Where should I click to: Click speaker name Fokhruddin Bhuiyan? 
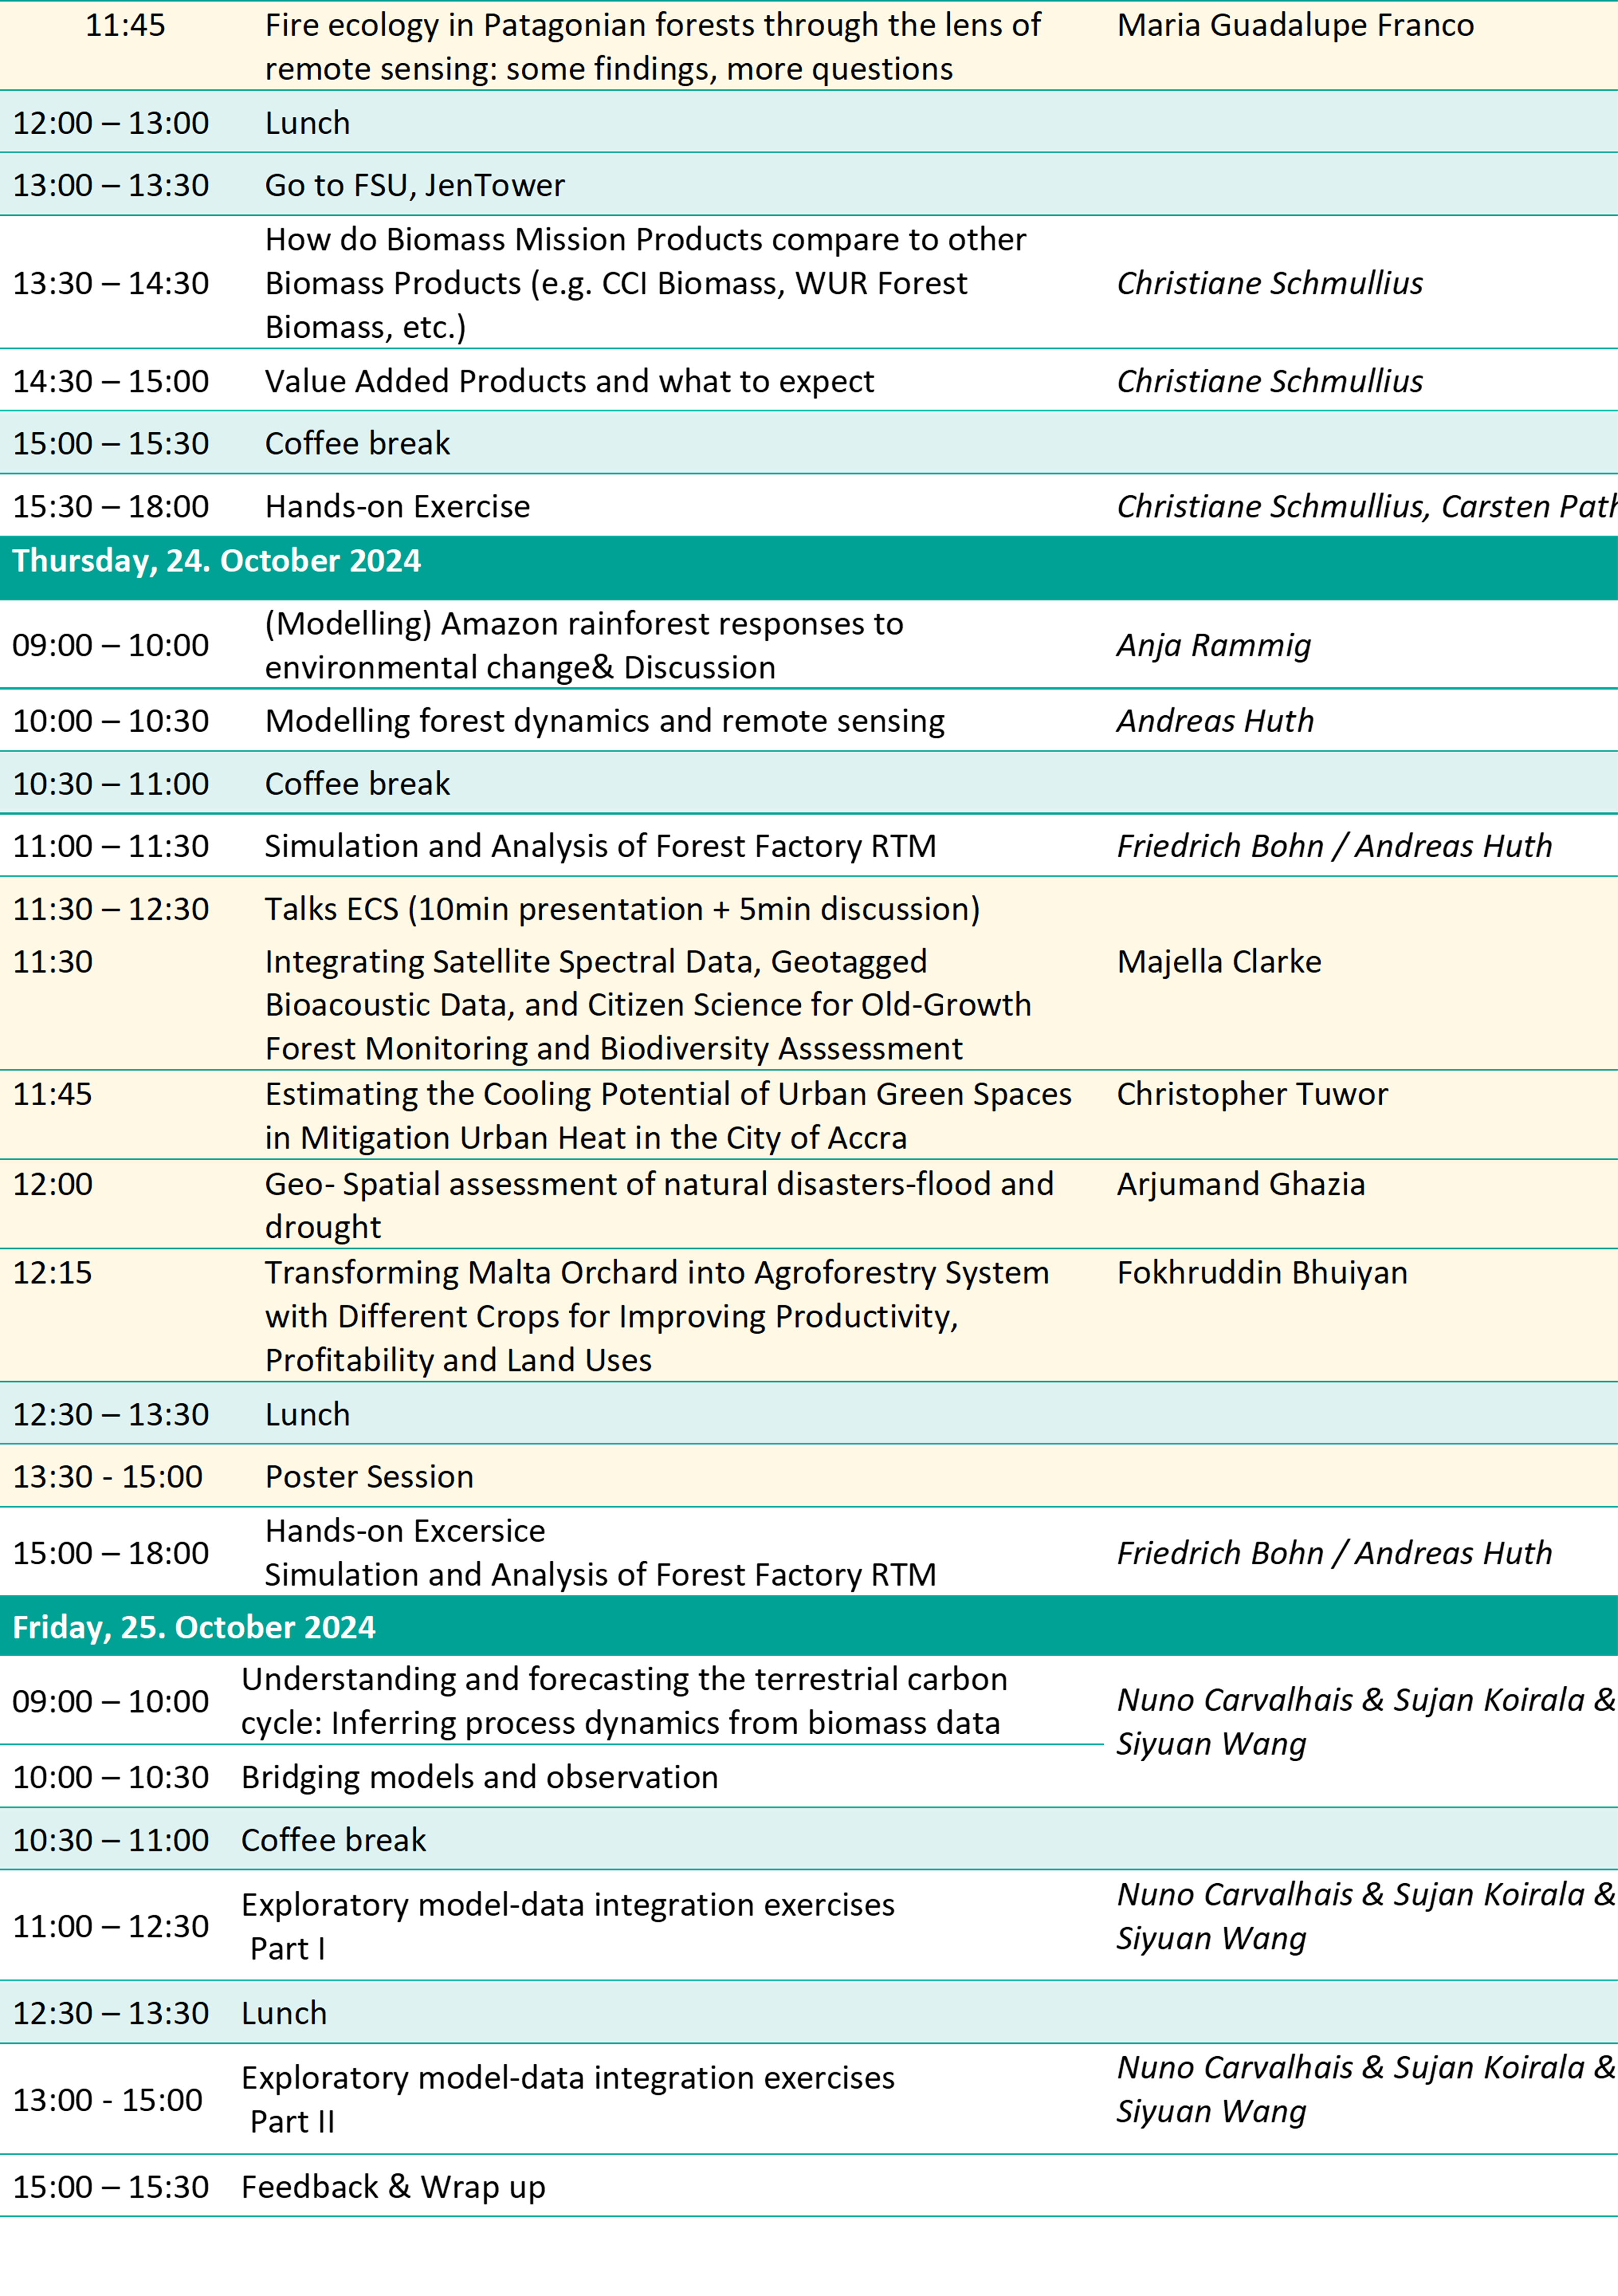point(1261,1272)
